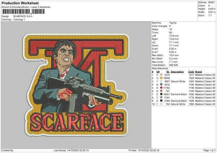Image resolution: width=217 pixels, height=153 pixels.
Task: Select the Max Jump value 7.1 mm
Action: click(x=173, y=62)
